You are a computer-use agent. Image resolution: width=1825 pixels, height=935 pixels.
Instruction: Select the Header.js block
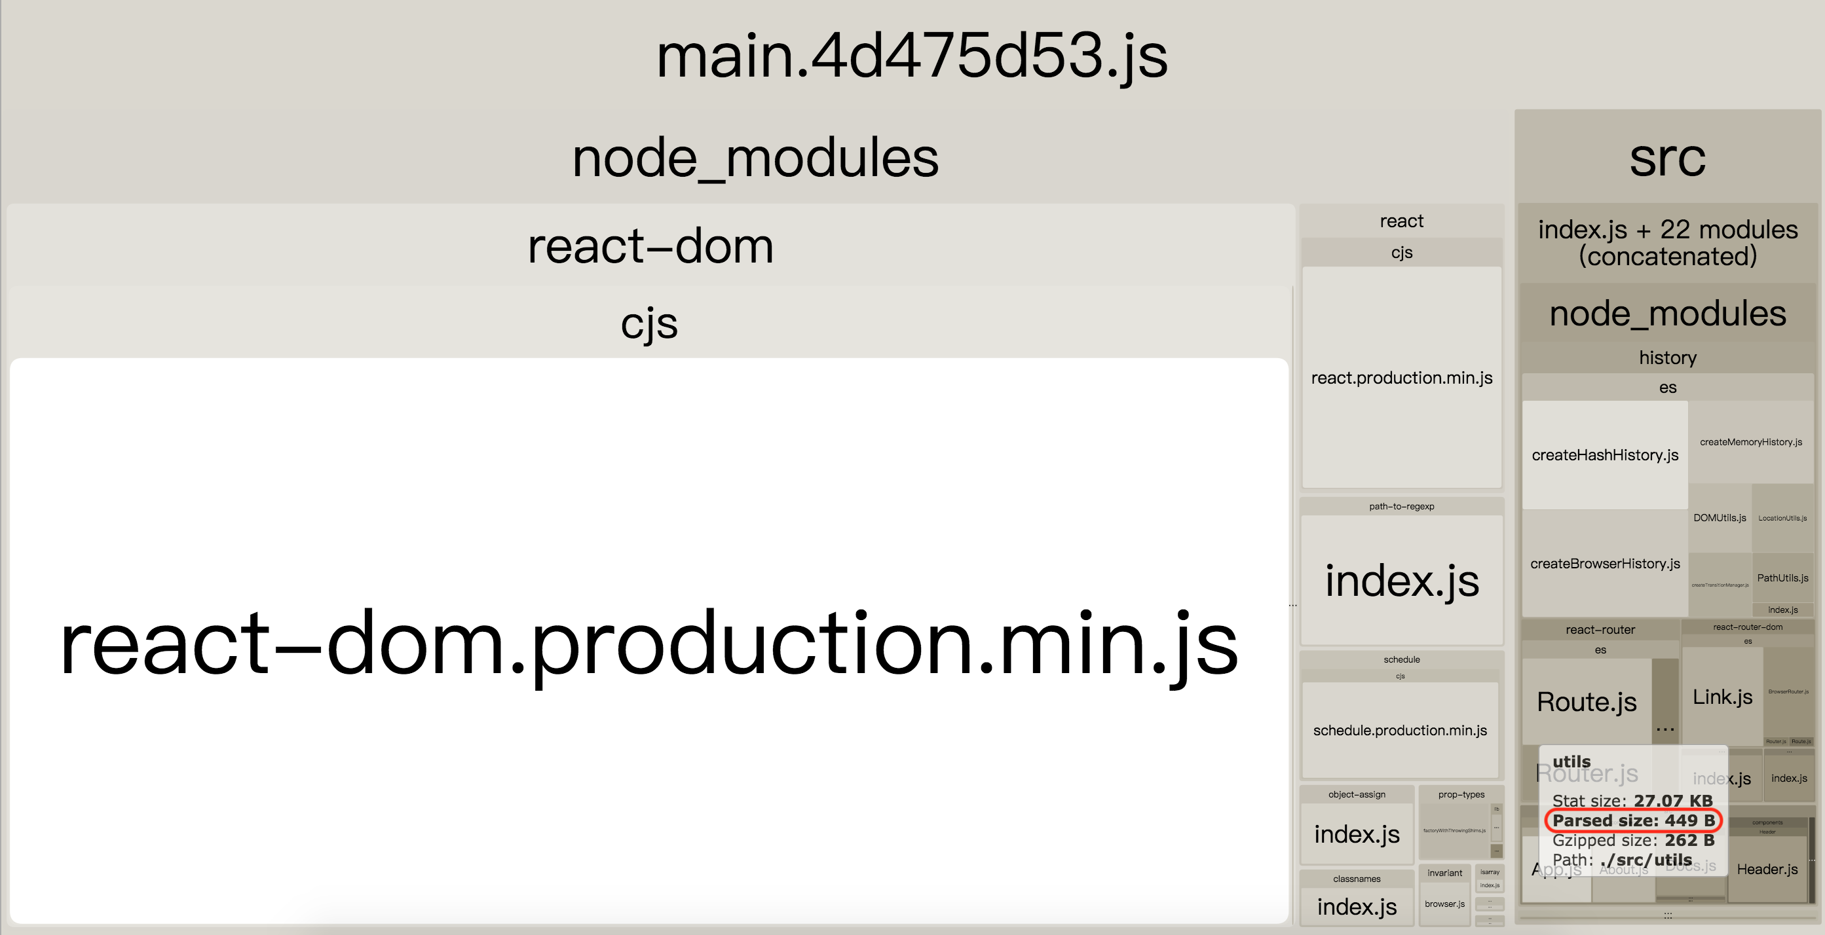pyautogui.click(x=1767, y=869)
